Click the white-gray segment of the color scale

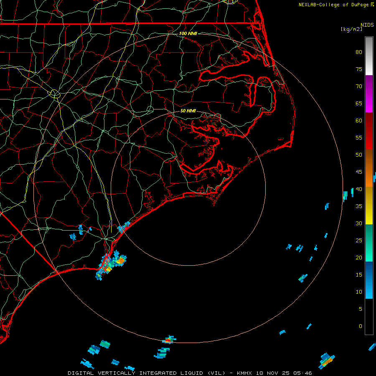(x=369, y=56)
